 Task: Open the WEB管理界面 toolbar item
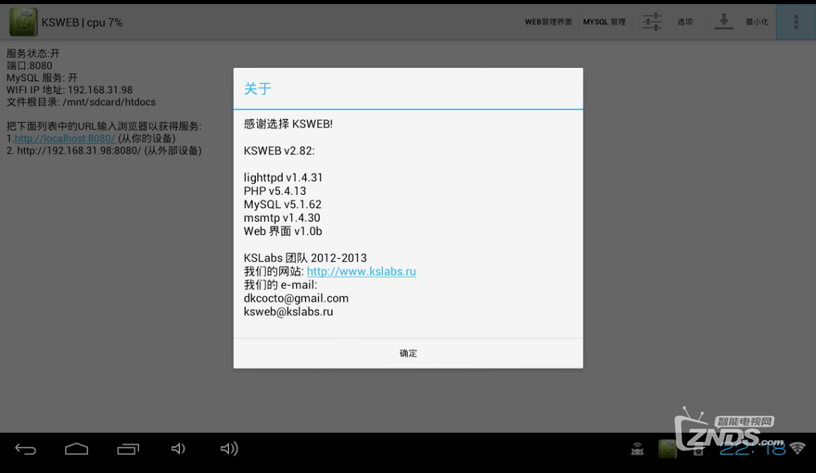tap(549, 21)
